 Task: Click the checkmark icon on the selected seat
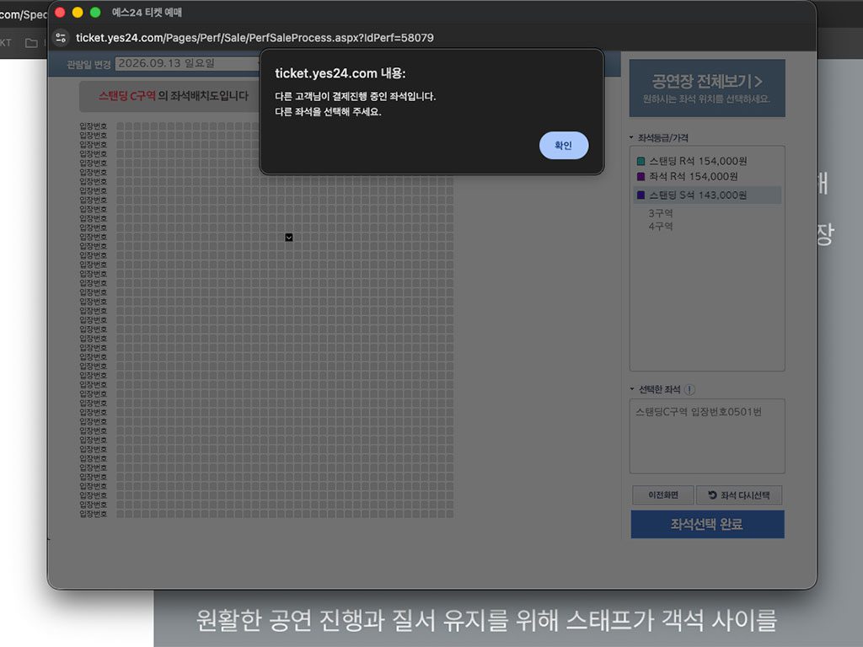coord(289,238)
